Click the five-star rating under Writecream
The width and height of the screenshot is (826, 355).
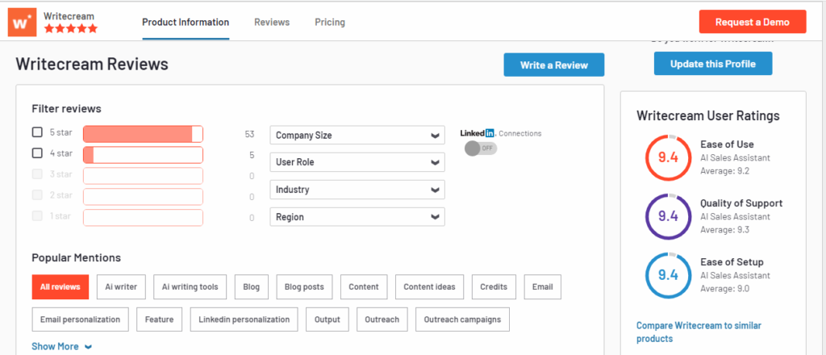(70, 28)
